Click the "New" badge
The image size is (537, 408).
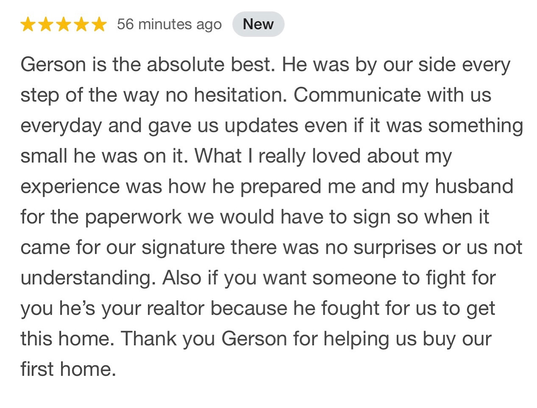[258, 24]
